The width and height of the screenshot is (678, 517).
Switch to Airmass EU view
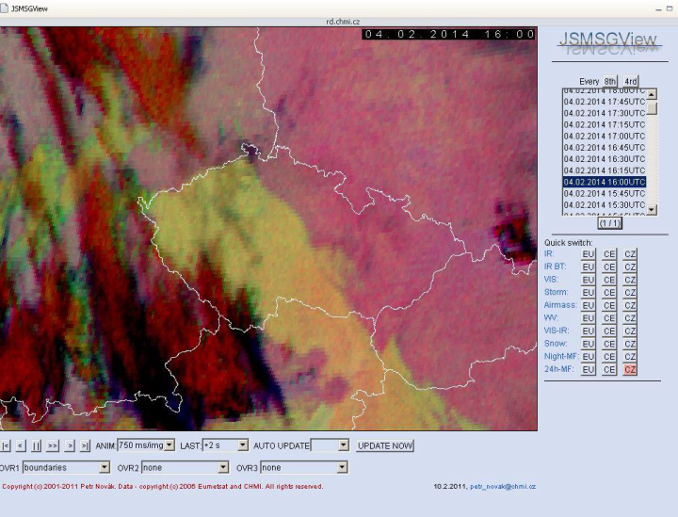click(x=588, y=306)
